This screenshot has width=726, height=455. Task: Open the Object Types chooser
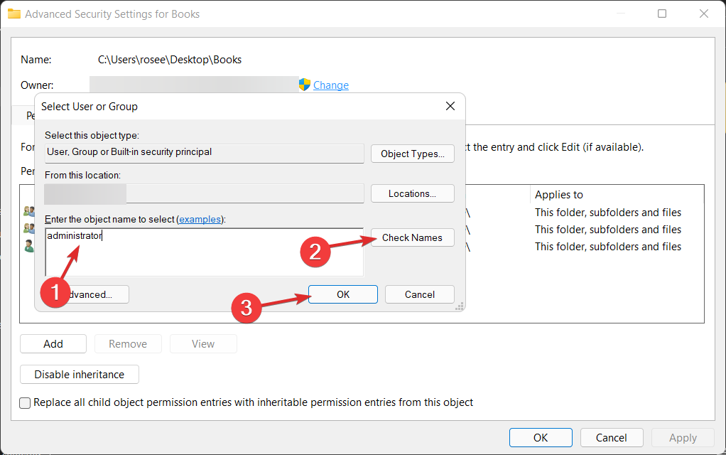(412, 154)
